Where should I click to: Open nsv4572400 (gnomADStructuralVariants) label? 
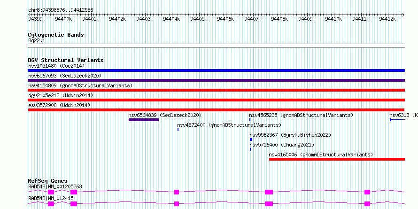point(229,125)
